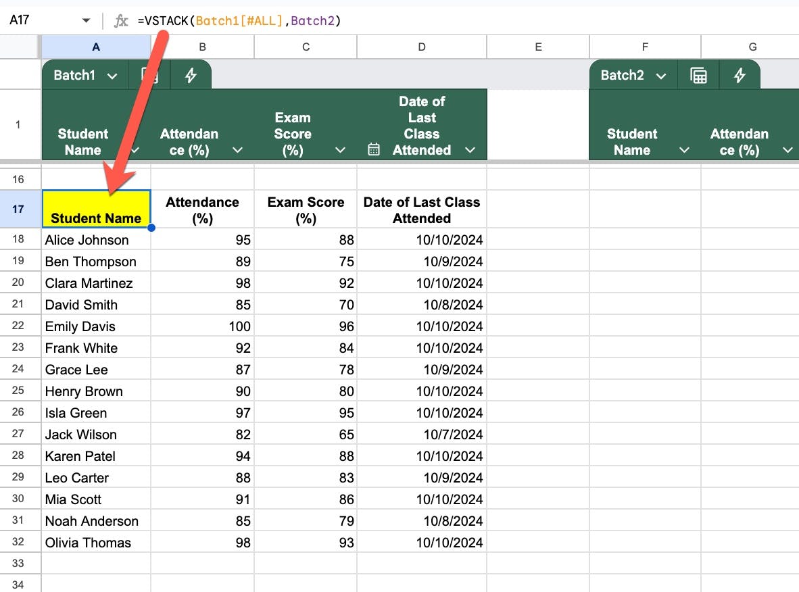Open the Name Box dropdown arrow
The height and width of the screenshot is (592, 799).
click(x=86, y=21)
